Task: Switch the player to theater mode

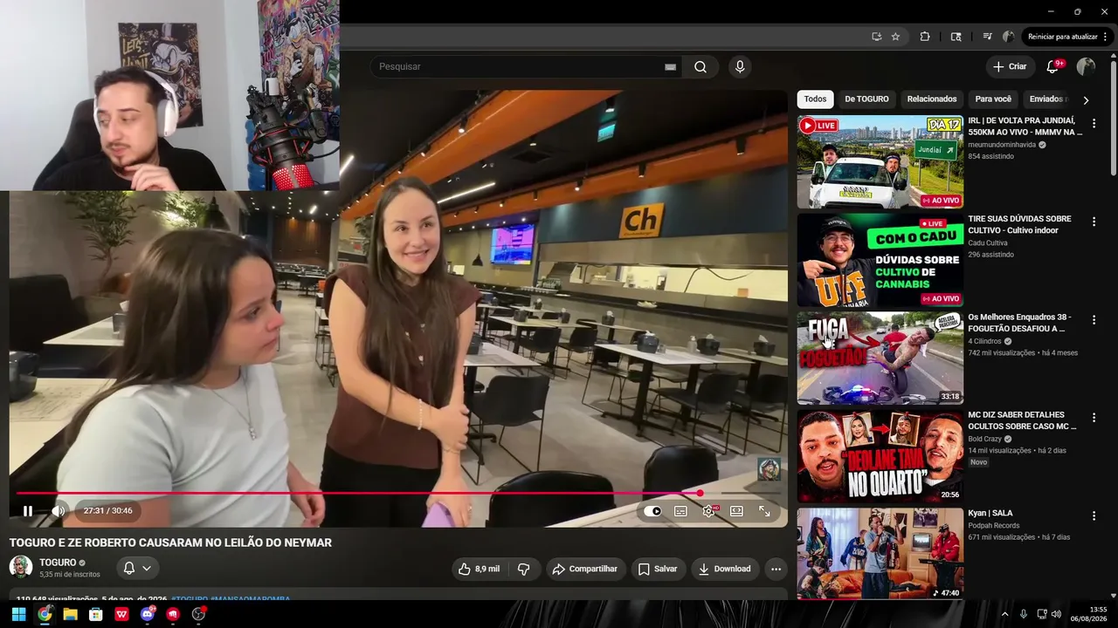Action: click(x=736, y=511)
